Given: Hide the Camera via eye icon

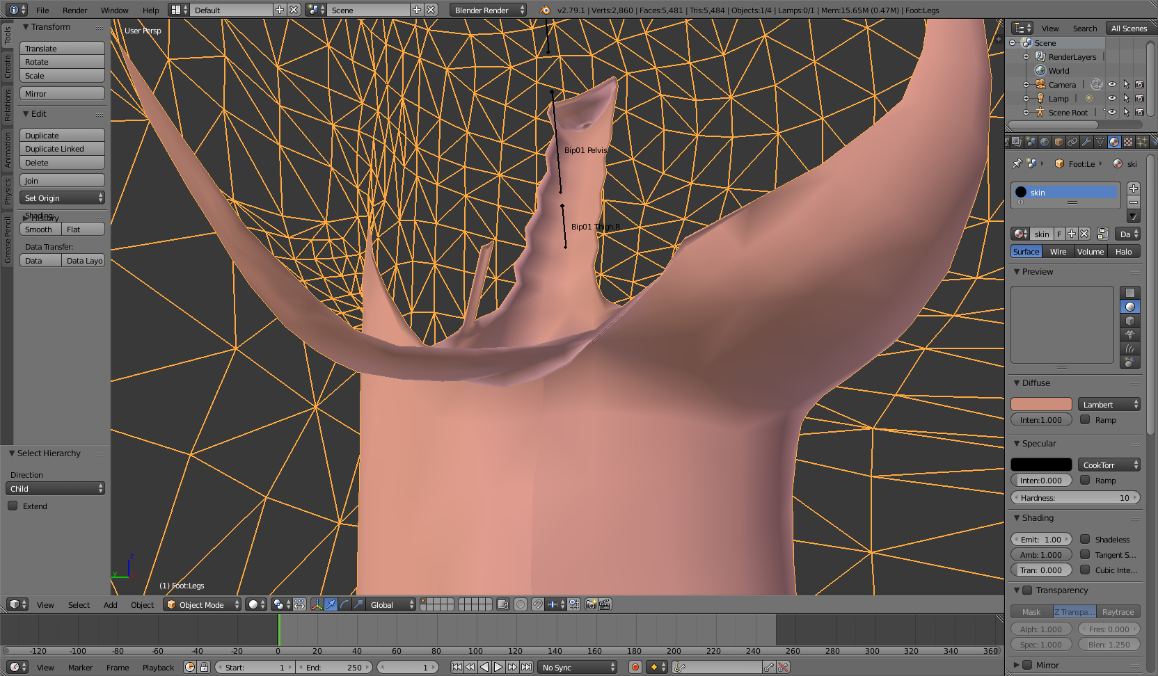Looking at the screenshot, I should click(1111, 84).
